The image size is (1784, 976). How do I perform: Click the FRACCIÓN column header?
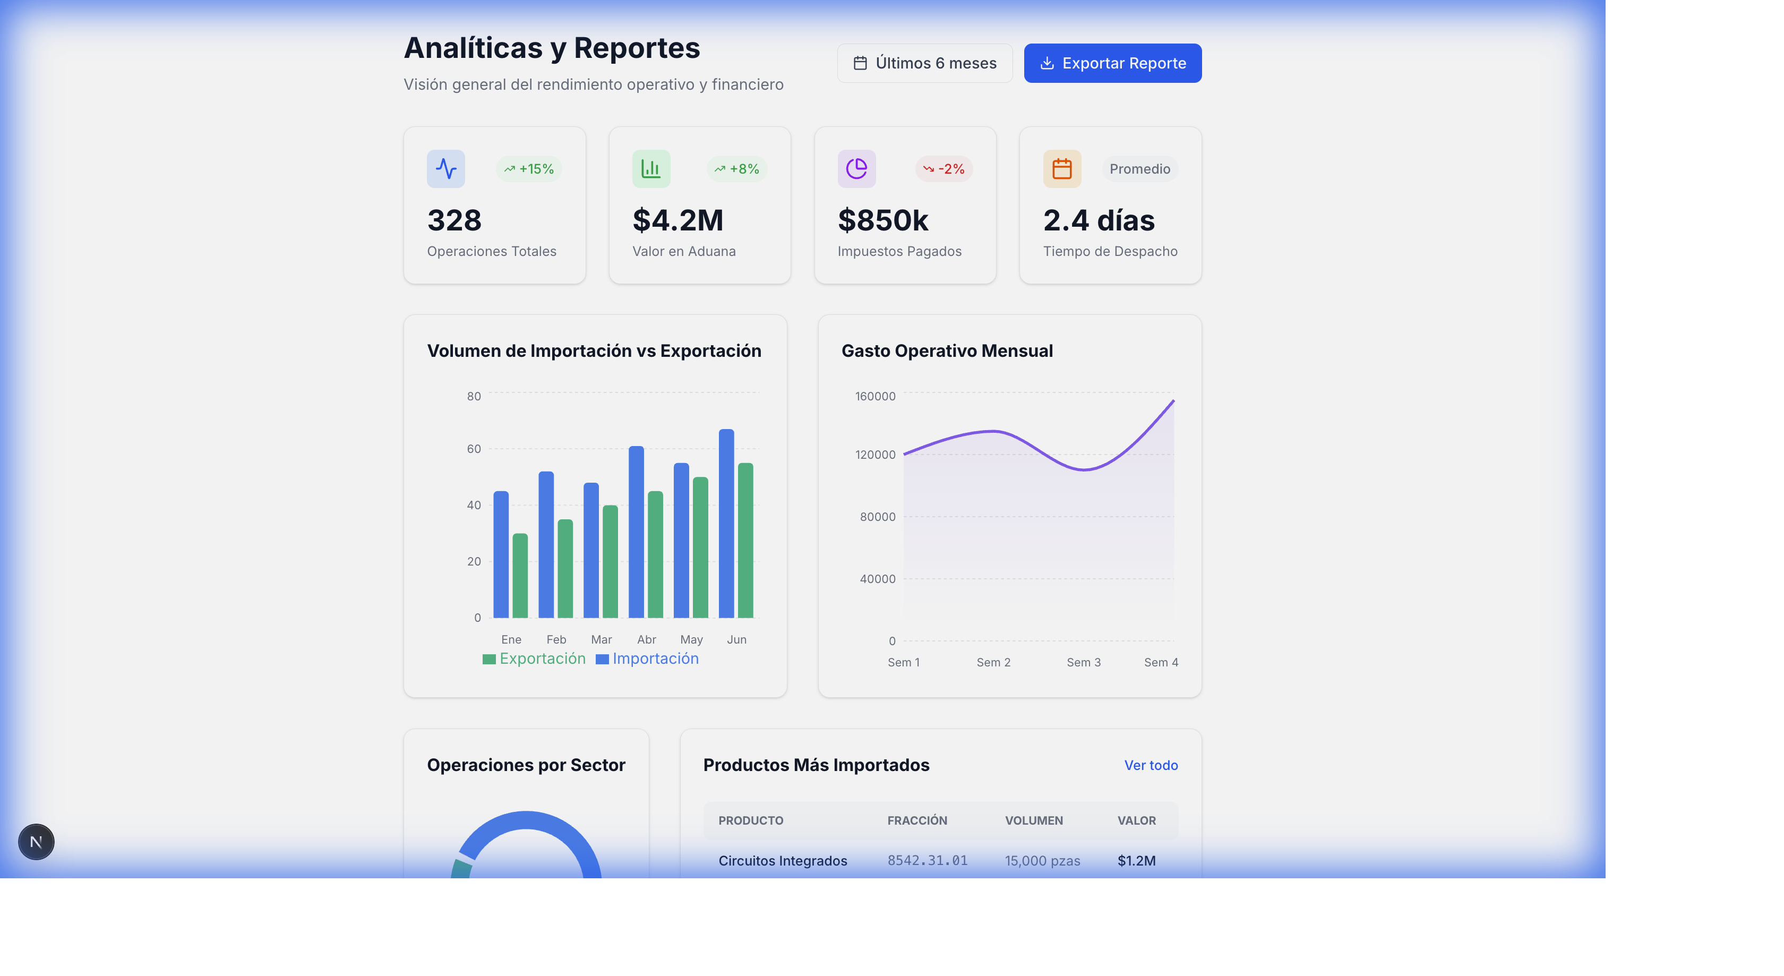917,820
